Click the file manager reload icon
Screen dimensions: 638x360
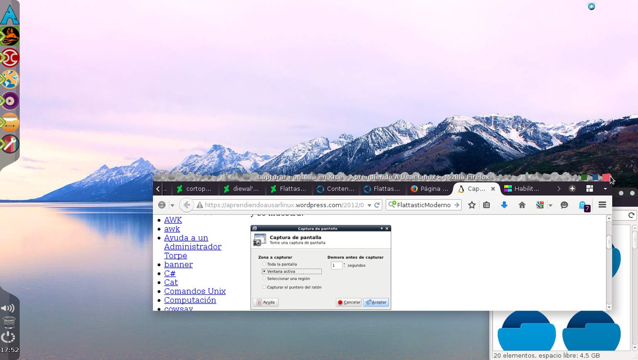(x=631, y=215)
